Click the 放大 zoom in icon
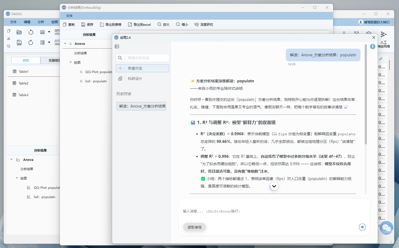The image size is (399, 248). tap(159, 24)
